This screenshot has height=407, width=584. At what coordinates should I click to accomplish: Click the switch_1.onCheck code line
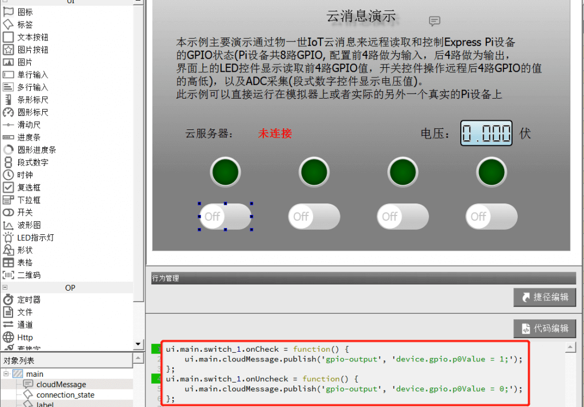coord(257,349)
